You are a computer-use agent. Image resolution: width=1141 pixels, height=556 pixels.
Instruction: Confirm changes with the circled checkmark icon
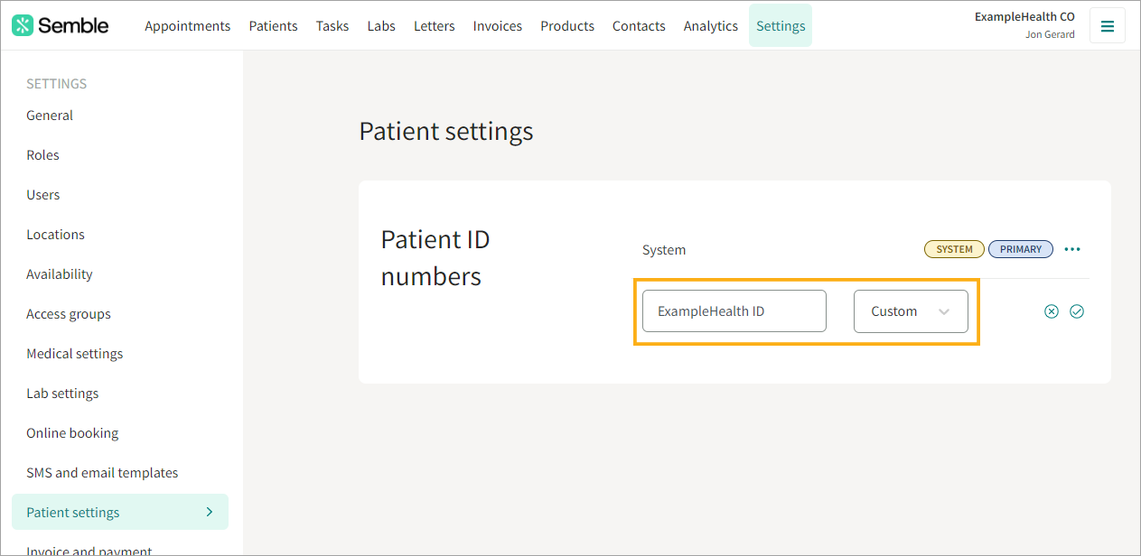[x=1076, y=310]
